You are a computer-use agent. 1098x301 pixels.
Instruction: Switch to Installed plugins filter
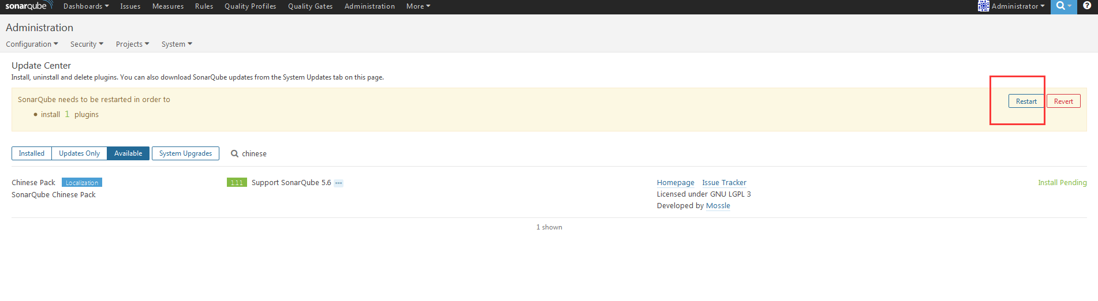(x=32, y=153)
